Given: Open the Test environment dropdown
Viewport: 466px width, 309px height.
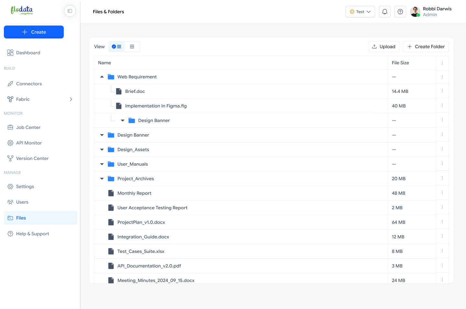Looking at the screenshot, I should point(360,12).
